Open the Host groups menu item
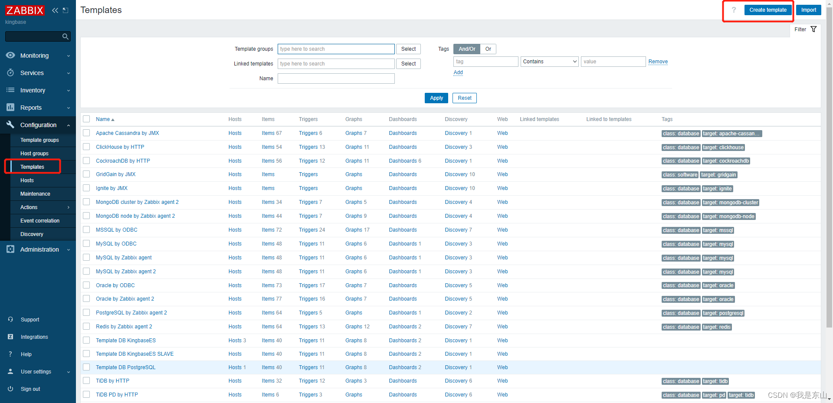This screenshot has height=403, width=833. [34, 153]
